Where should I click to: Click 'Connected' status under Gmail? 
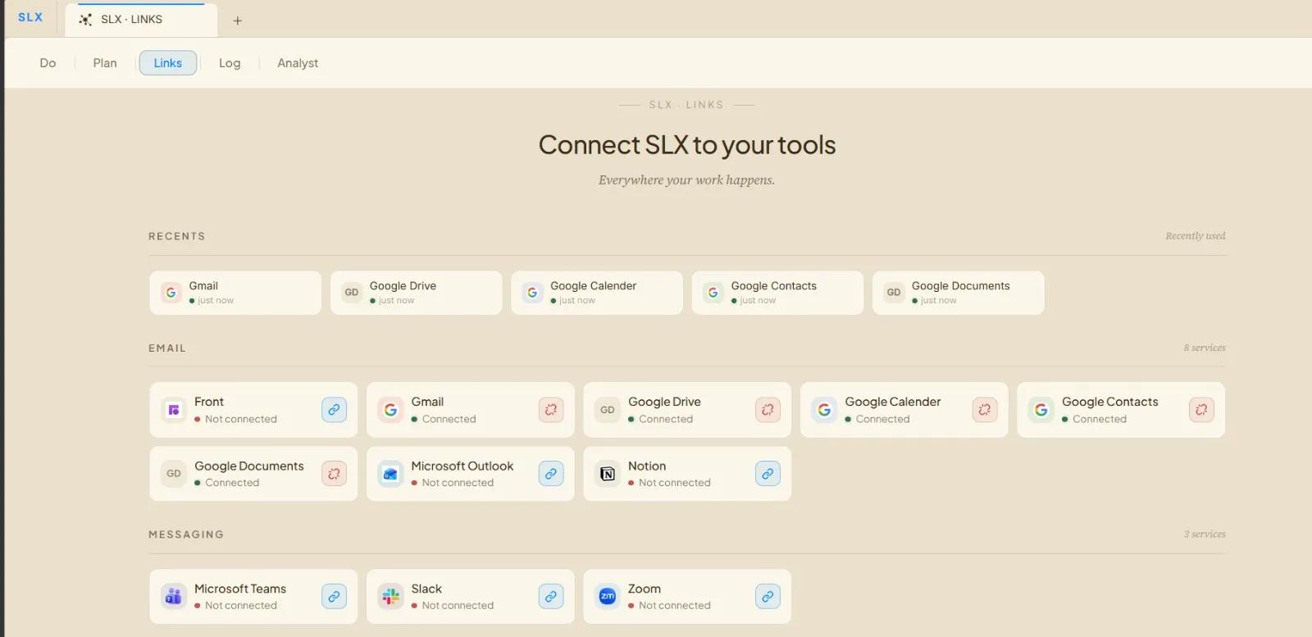point(449,419)
